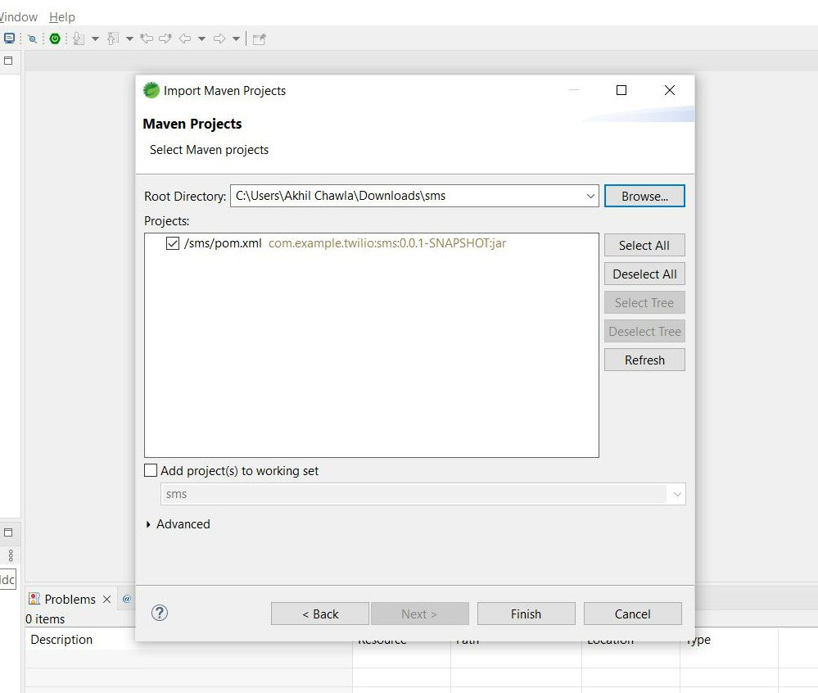Click the help question-mark icon in the dialog
Viewport: 818px width, 693px height.
pos(160,613)
